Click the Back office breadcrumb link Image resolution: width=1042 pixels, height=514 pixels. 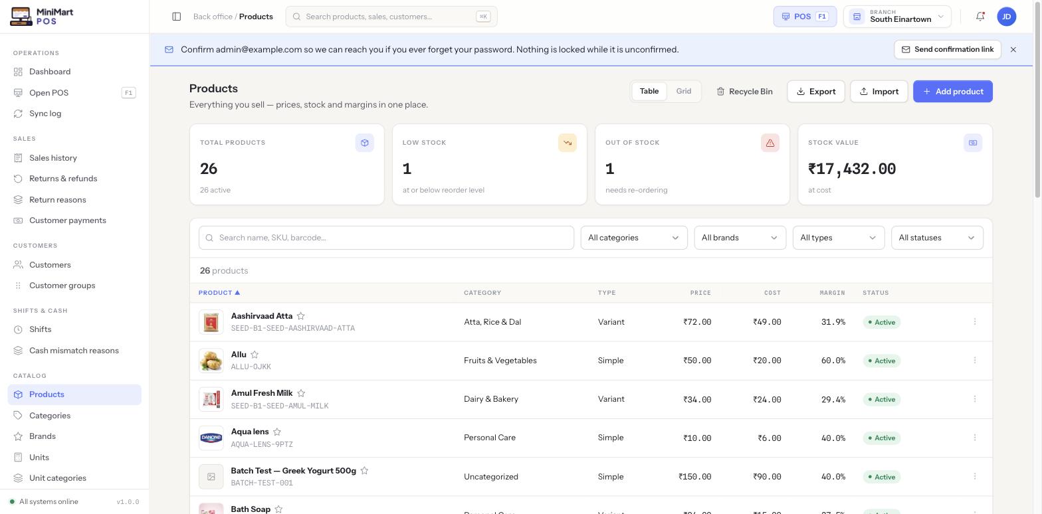[213, 17]
